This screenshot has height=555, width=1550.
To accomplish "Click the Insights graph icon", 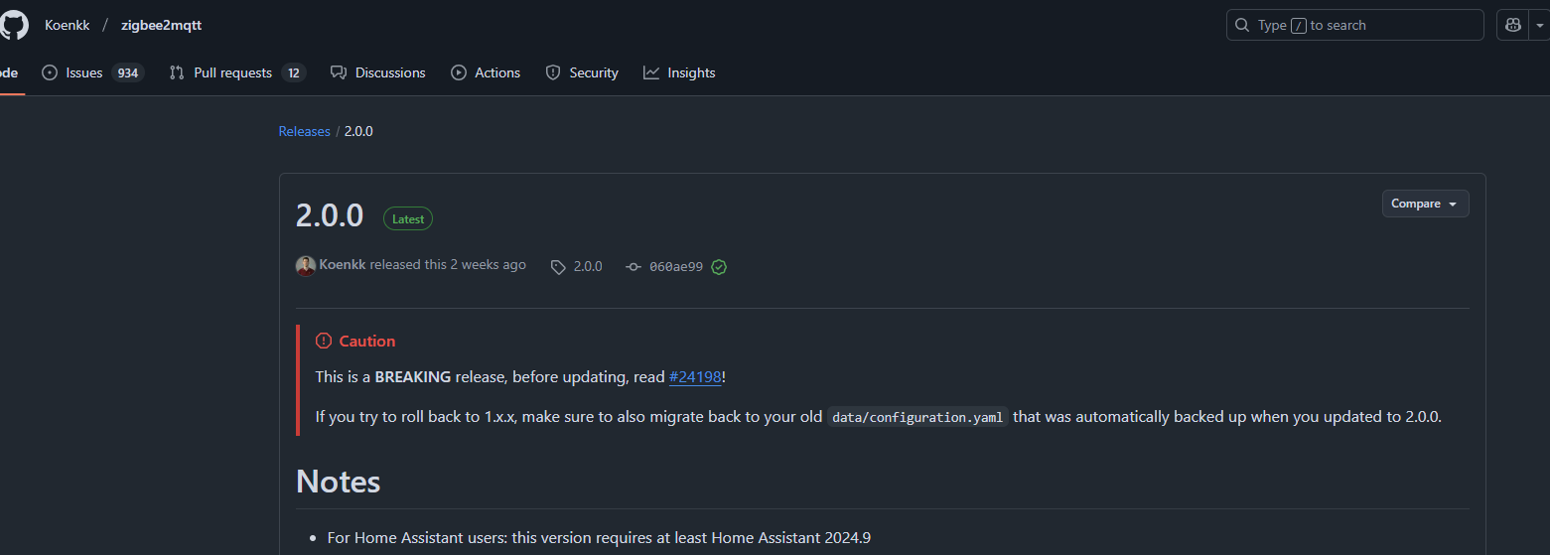I will pyautogui.click(x=651, y=72).
